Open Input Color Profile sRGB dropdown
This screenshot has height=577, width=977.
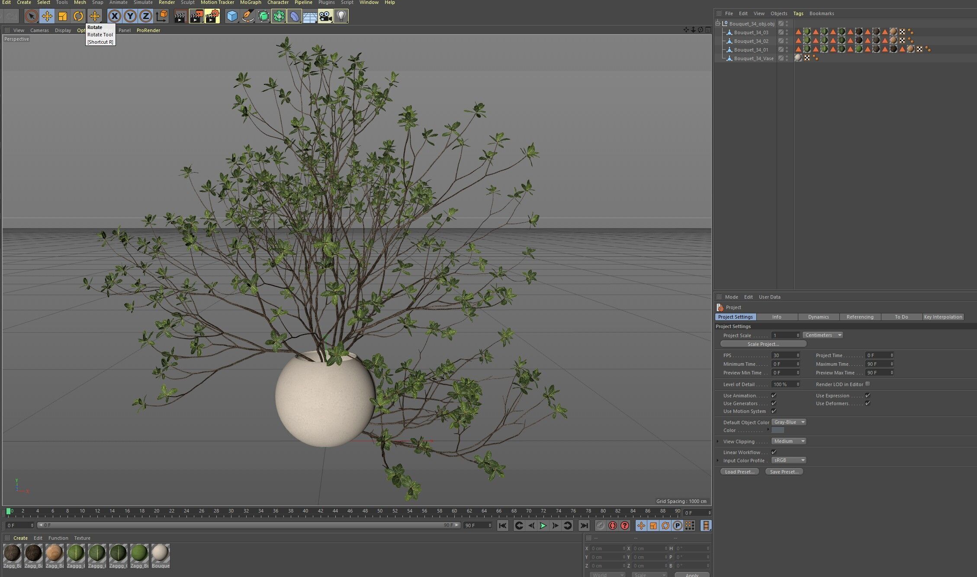coord(789,460)
